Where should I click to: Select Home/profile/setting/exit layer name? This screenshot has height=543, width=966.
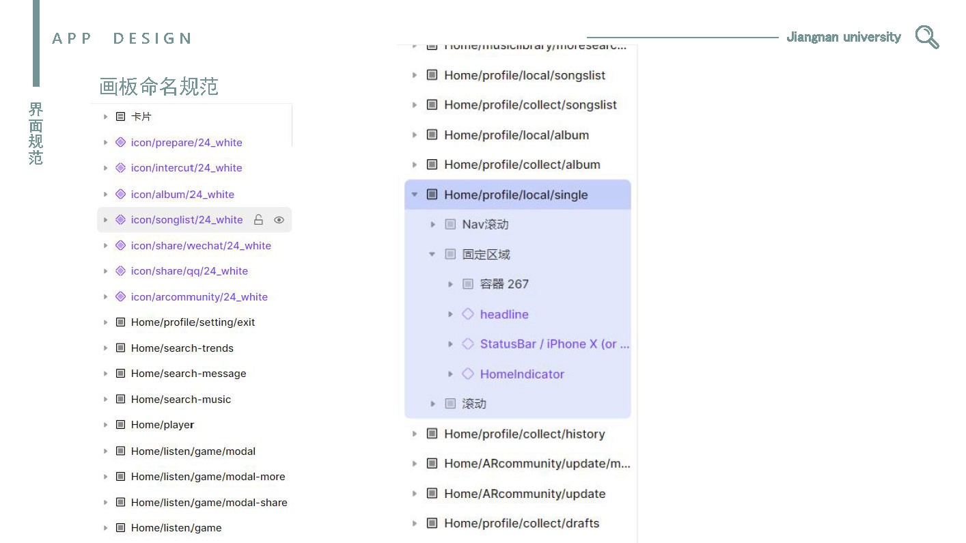click(x=193, y=322)
